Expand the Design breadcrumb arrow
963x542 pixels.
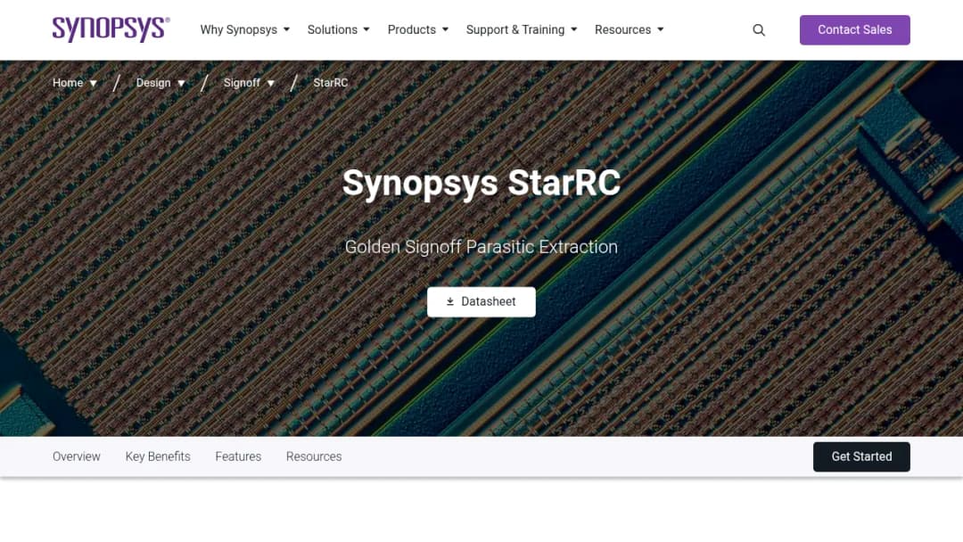(181, 83)
